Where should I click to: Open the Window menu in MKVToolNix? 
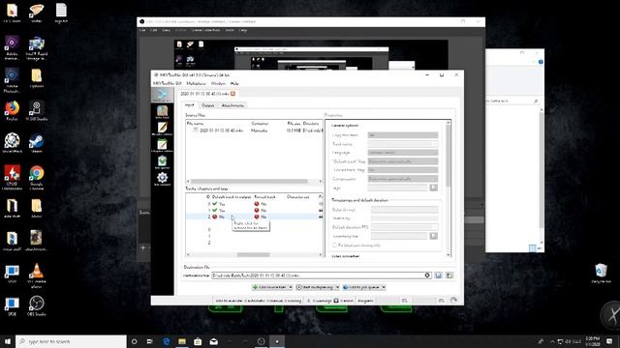(218, 84)
